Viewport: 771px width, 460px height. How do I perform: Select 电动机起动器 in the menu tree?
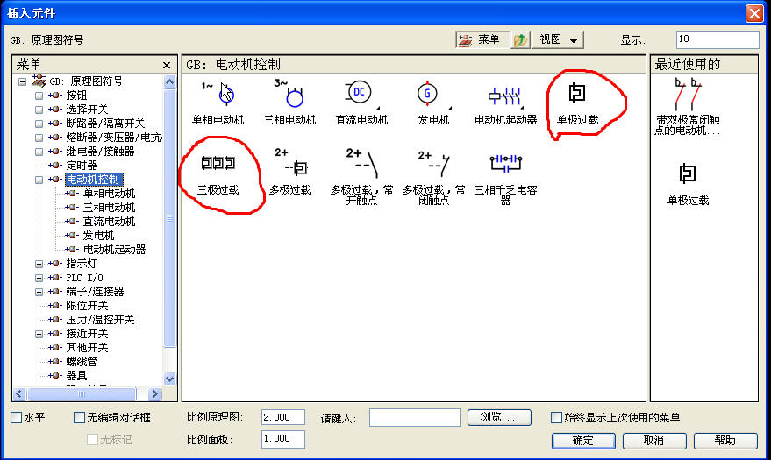point(115,250)
